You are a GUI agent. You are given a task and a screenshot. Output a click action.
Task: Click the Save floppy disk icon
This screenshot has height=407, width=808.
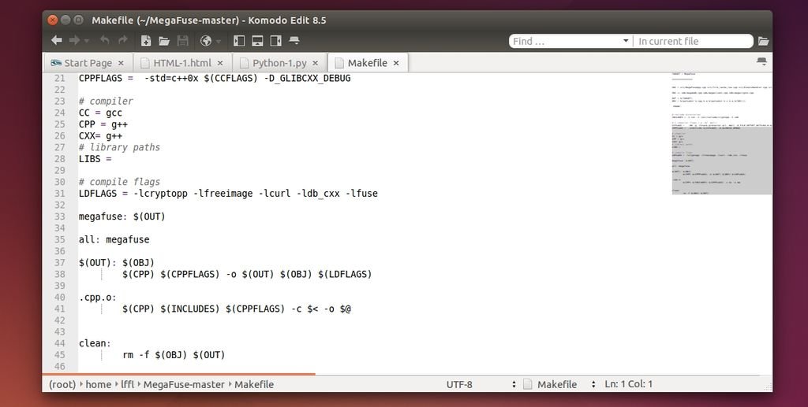pos(182,40)
